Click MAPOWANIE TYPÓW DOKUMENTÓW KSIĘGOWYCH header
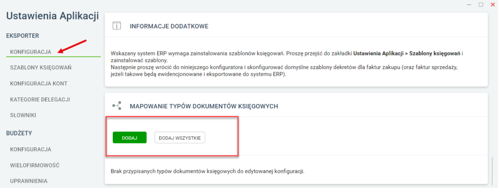498x188 pixels. 204,106
